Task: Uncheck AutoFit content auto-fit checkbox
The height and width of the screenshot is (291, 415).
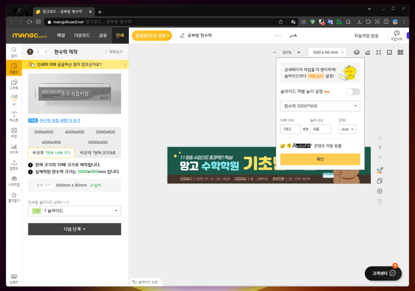Action: click(283, 146)
